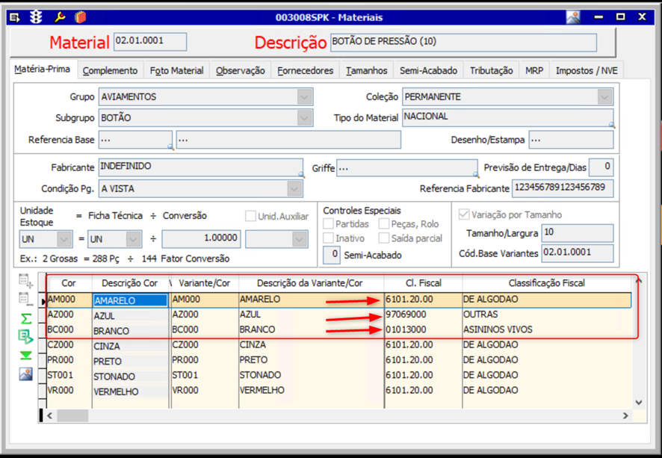Click the orange book icon in title bar
This screenshot has width=662, height=458.
pyautogui.click(x=81, y=17)
